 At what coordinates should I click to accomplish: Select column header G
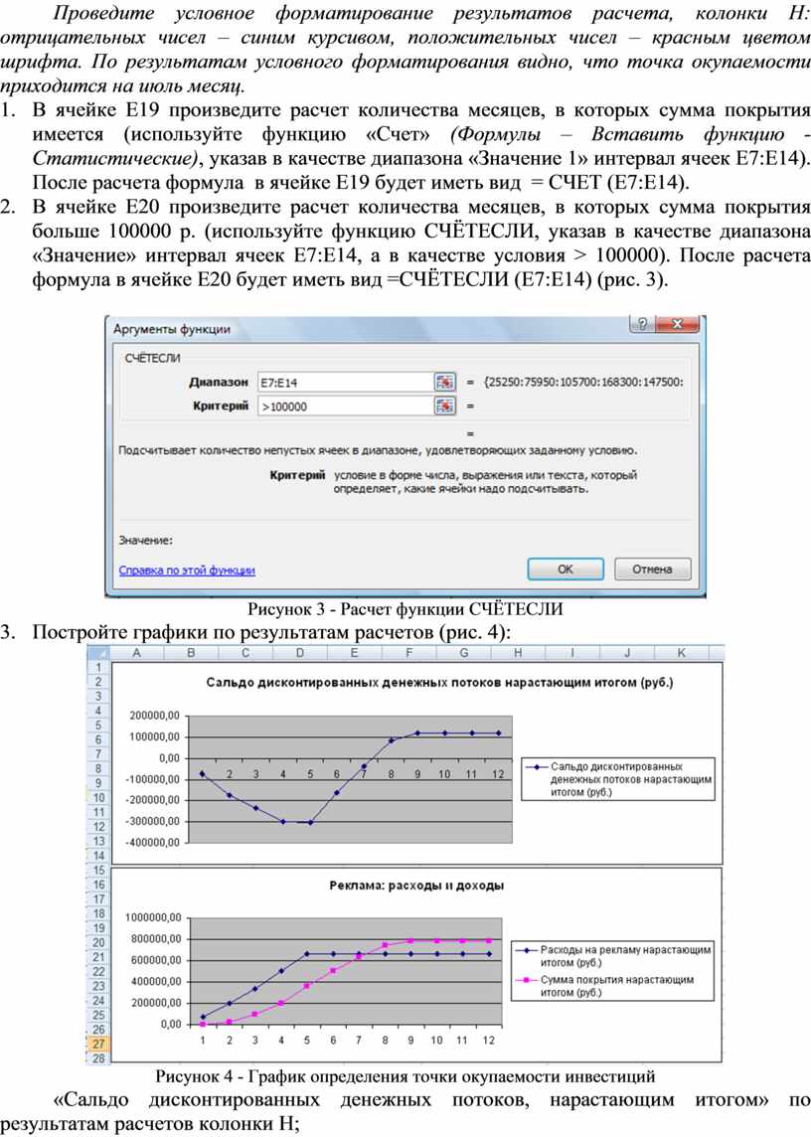tap(463, 653)
